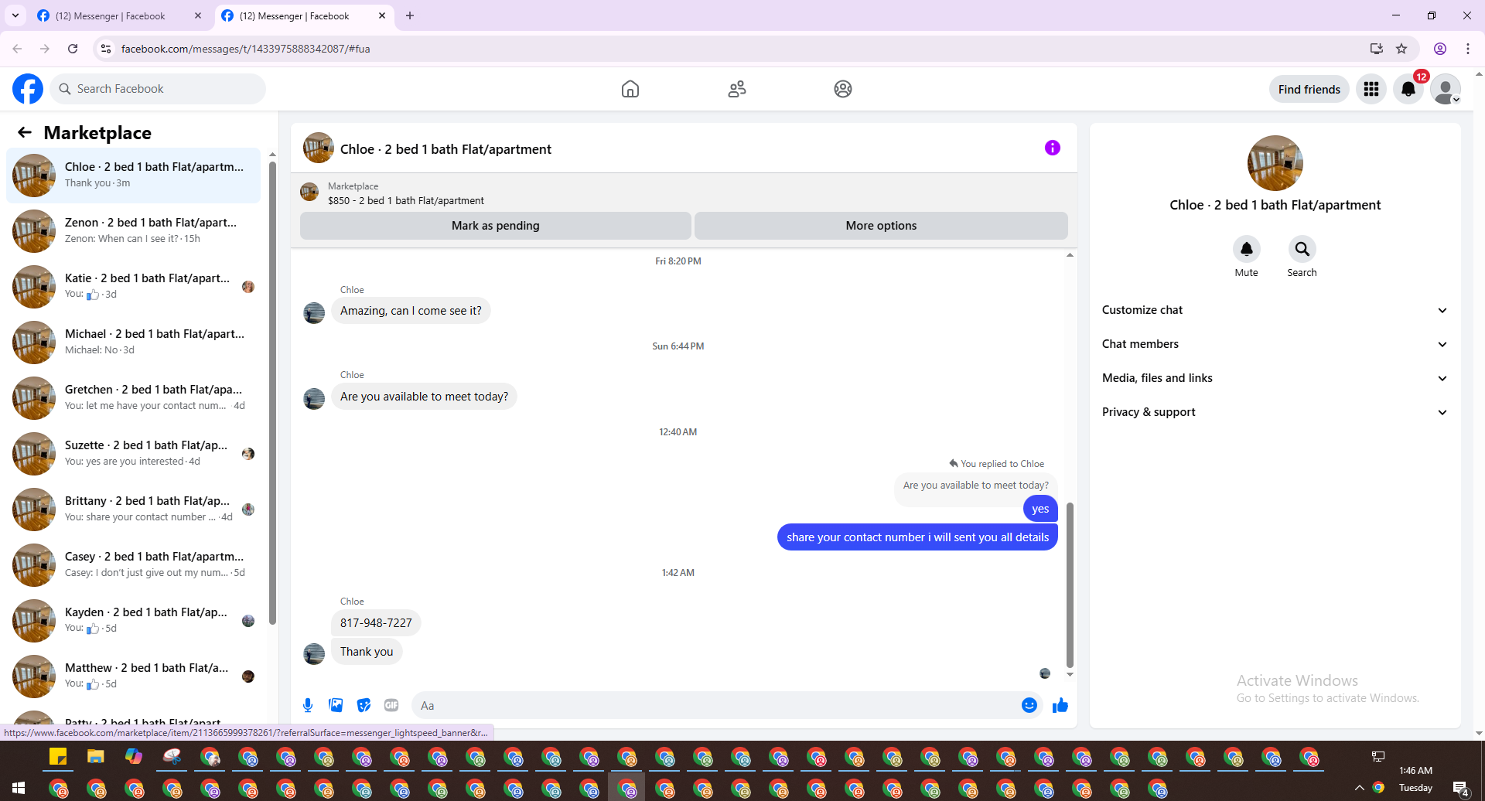Open the Facebook logo home link
Viewport: 1485px width, 801px height.
(x=28, y=89)
